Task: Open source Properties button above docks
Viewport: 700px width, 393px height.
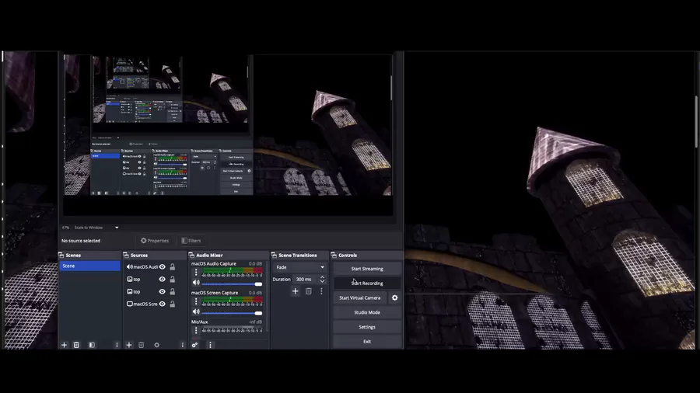Action: point(155,241)
